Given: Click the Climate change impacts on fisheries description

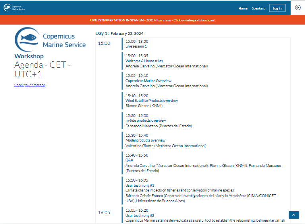Looking at the screenshot, I should [180, 190].
